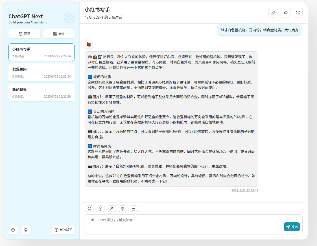Click the edit pencil icon in chat header
The width and height of the screenshot is (317, 246).
point(273,13)
